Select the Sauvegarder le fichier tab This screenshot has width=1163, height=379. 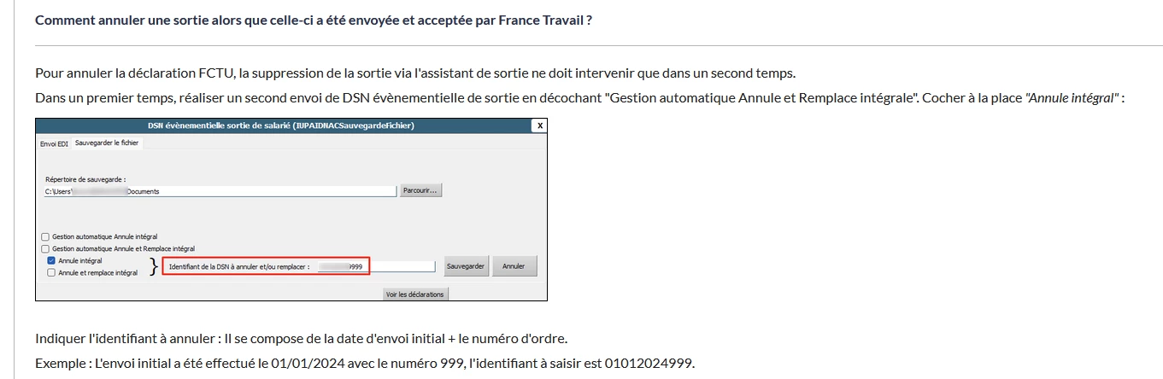(107, 143)
